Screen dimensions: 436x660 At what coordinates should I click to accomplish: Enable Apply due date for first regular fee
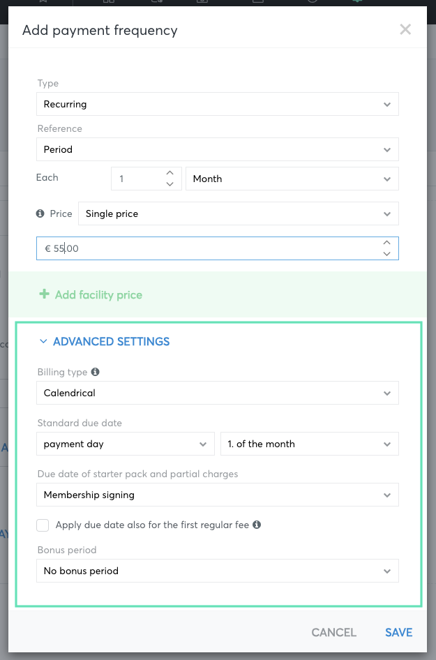(43, 525)
